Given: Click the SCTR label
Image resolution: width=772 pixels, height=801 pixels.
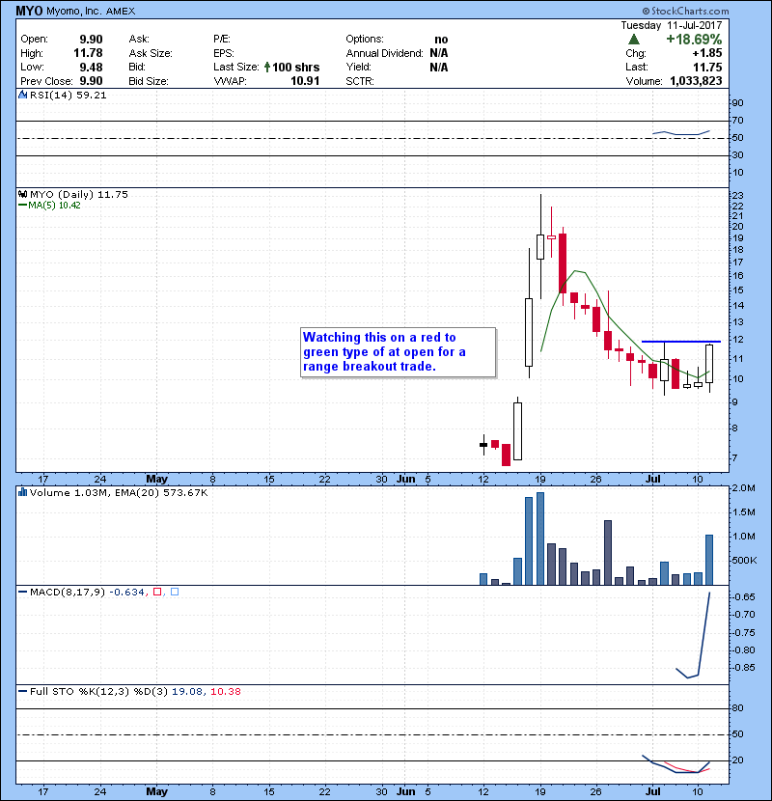Looking at the screenshot, I should click(360, 81).
